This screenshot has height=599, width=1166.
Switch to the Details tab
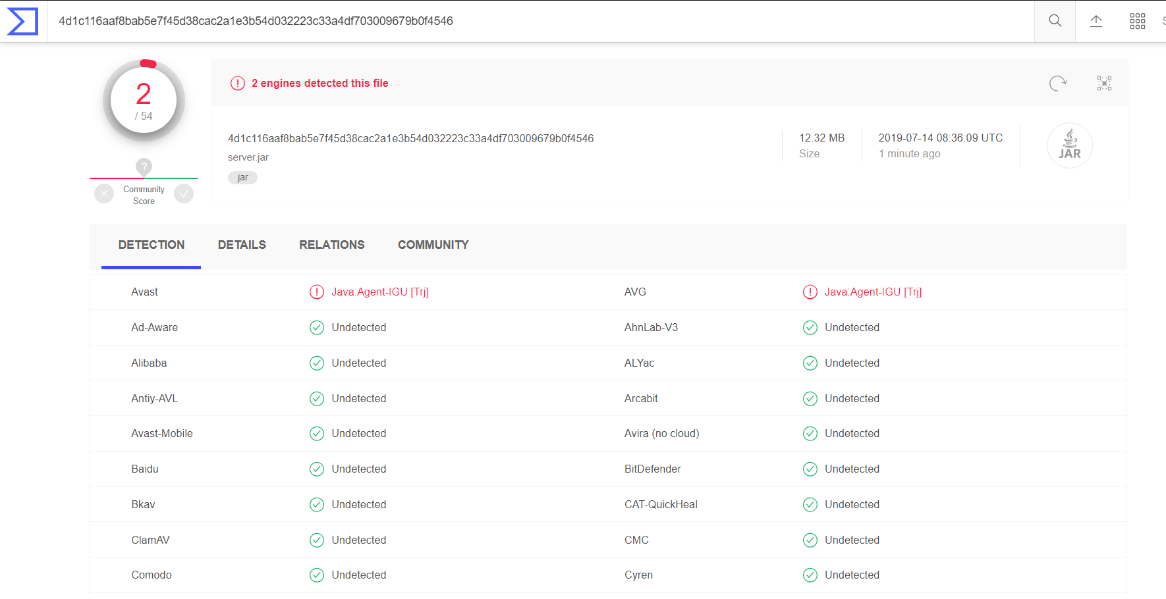242,245
